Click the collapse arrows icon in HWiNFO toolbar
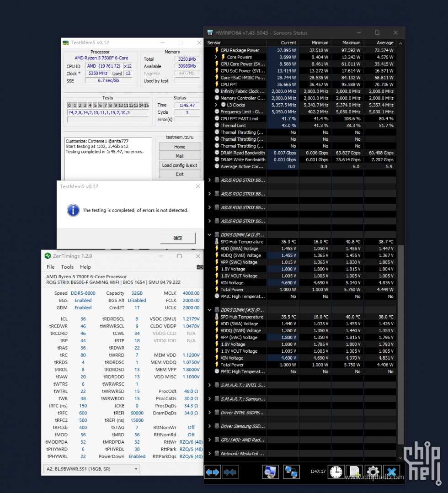 [229, 472]
